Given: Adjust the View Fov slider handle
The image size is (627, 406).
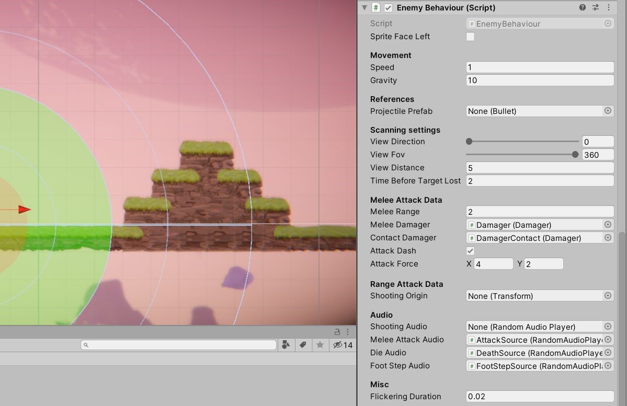Looking at the screenshot, I should [x=575, y=155].
